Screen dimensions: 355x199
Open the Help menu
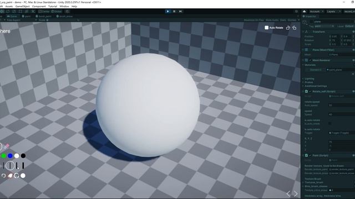[x=74, y=6]
